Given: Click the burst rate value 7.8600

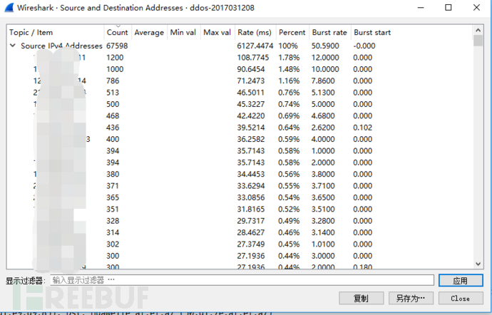Looking at the screenshot, I should [x=323, y=81].
